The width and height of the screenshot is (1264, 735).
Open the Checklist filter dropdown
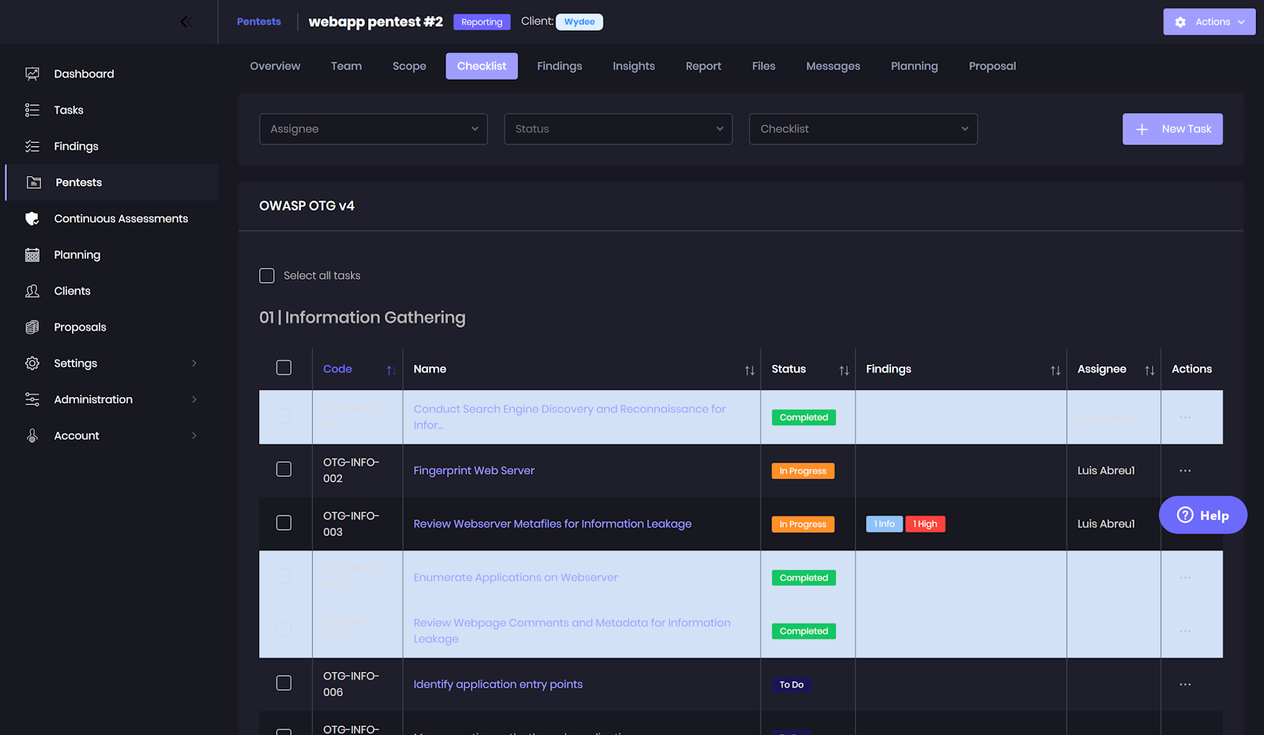[863, 129]
